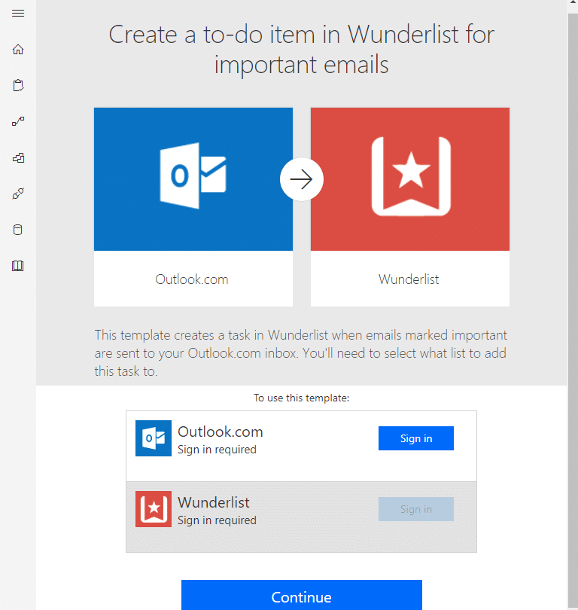Select the Wunderlist tile label
The width and height of the screenshot is (578, 610).
[x=409, y=279]
